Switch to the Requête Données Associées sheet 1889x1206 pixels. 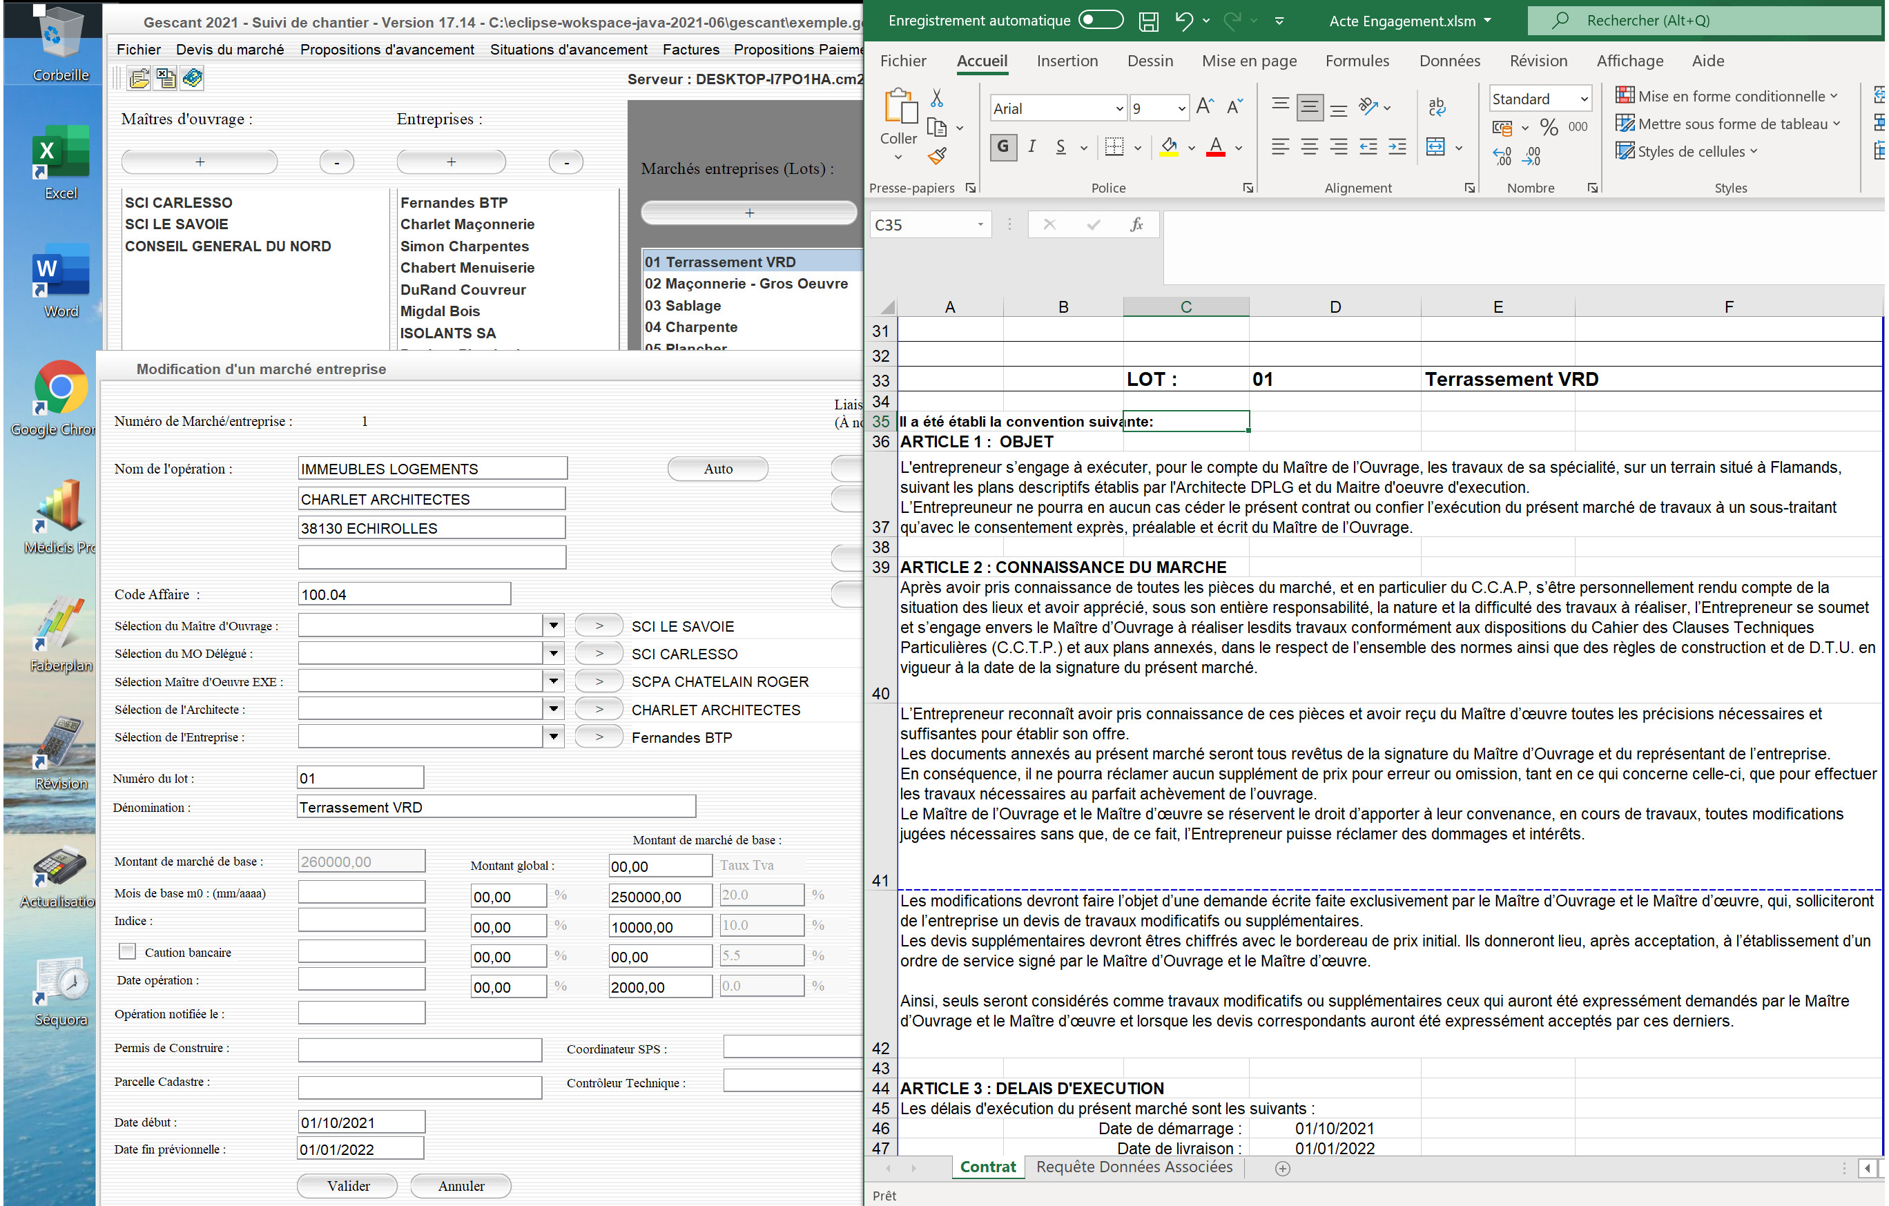1134,1167
